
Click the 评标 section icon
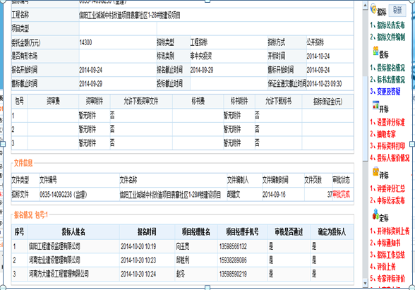coord(375,171)
